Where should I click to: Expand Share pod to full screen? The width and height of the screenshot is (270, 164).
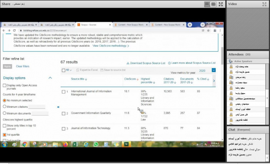click(x=221, y=4)
